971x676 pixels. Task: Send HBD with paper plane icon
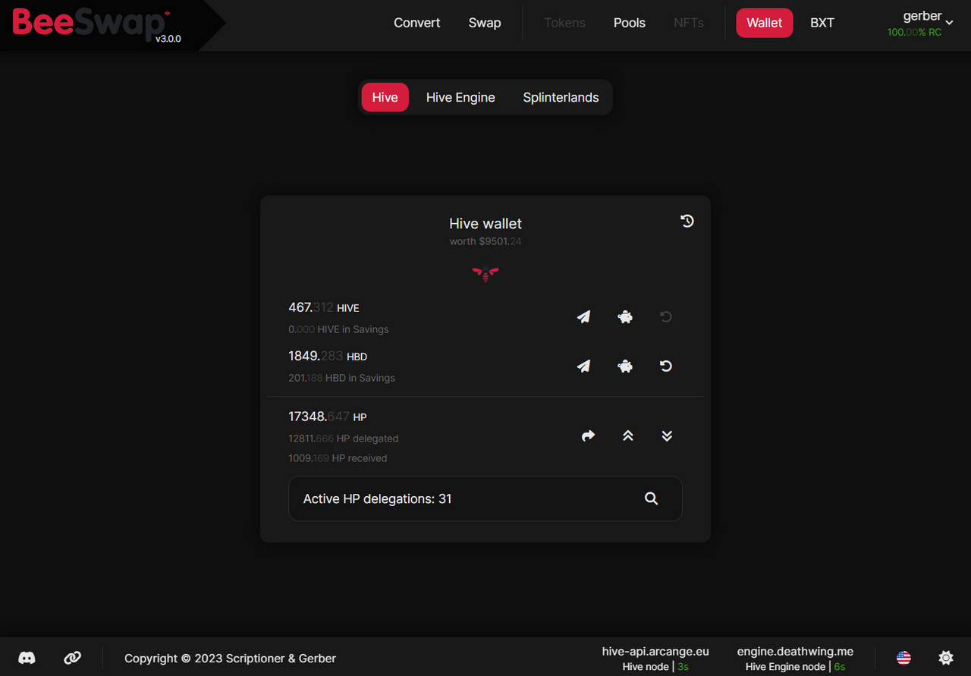coord(583,366)
